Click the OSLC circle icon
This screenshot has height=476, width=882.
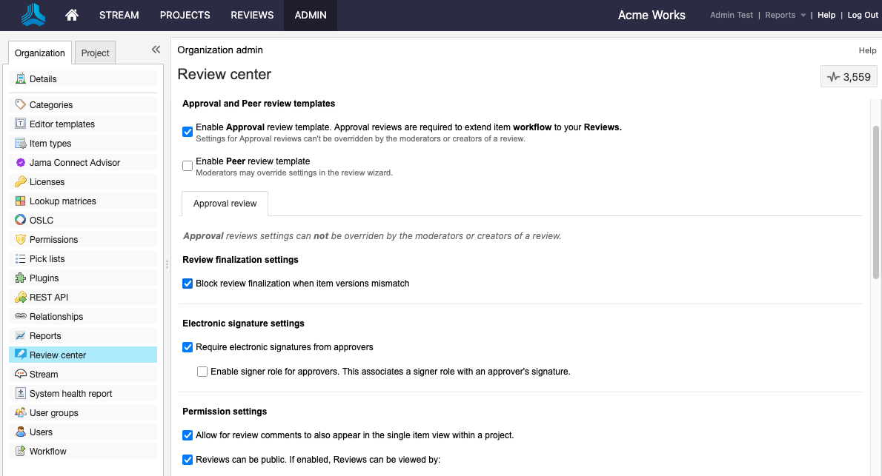[x=20, y=220]
